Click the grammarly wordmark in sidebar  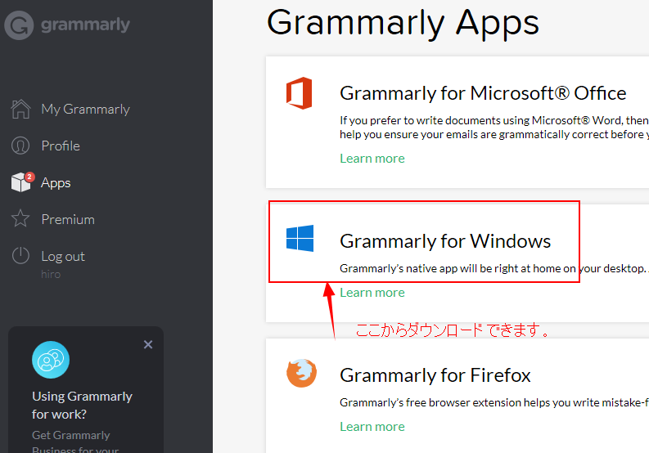click(85, 25)
